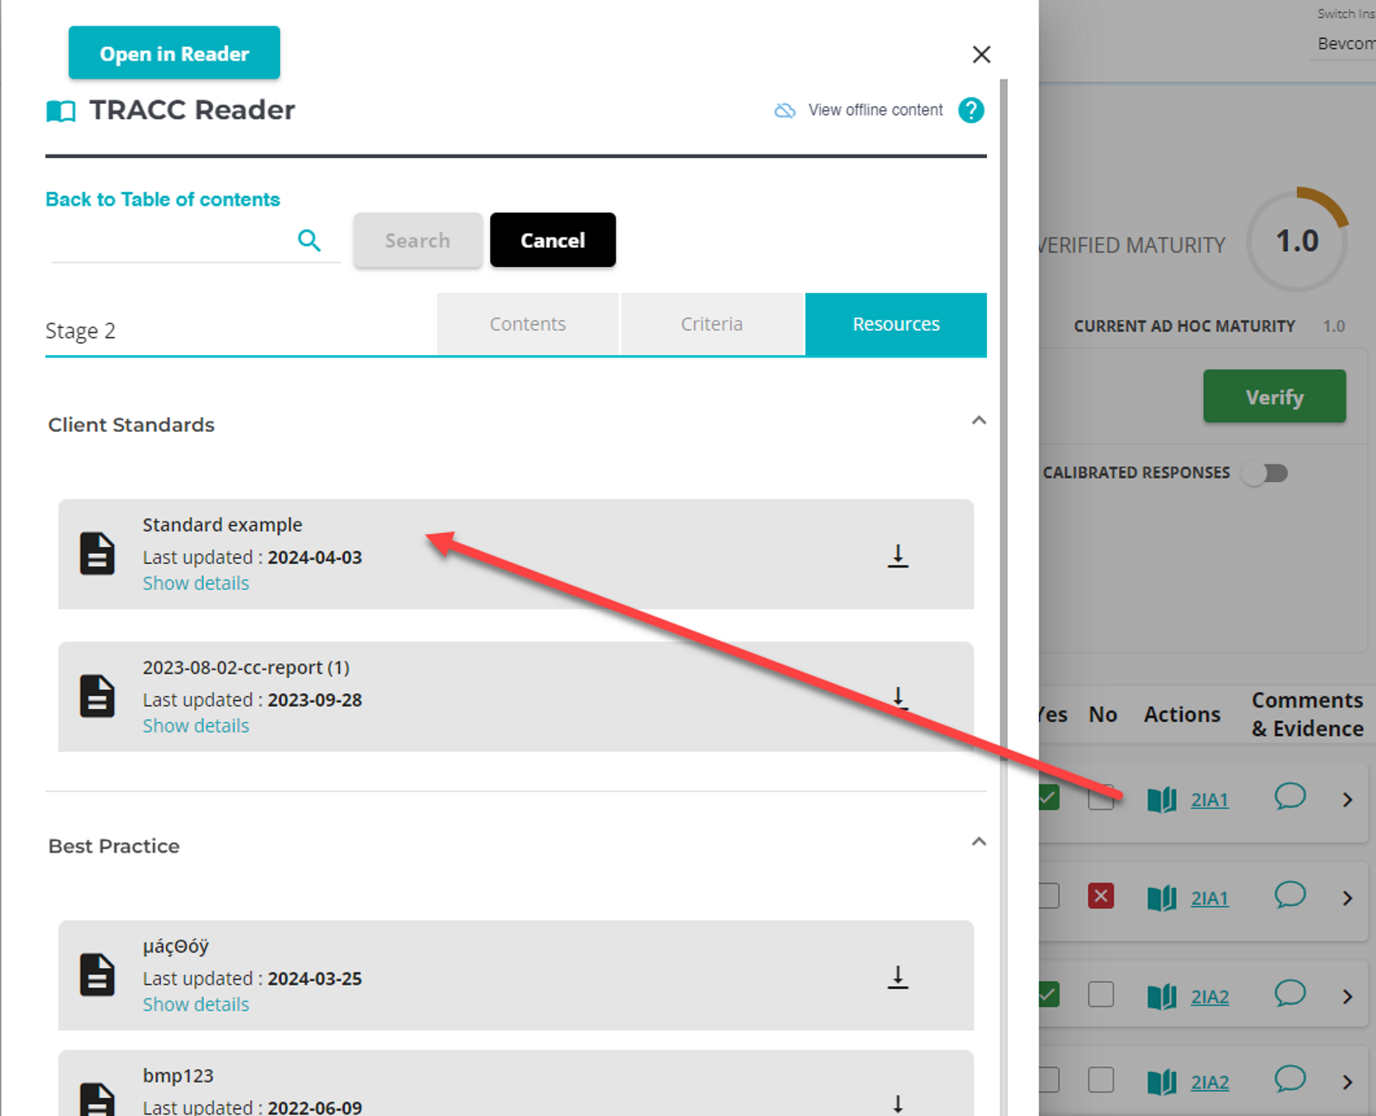
Task: Open the first 2IA2 link
Action: click(x=1210, y=997)
